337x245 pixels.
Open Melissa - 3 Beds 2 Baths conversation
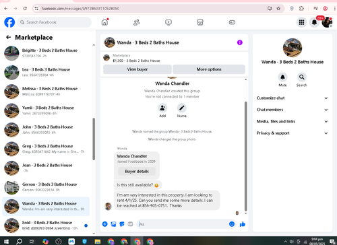click(46, 92)
